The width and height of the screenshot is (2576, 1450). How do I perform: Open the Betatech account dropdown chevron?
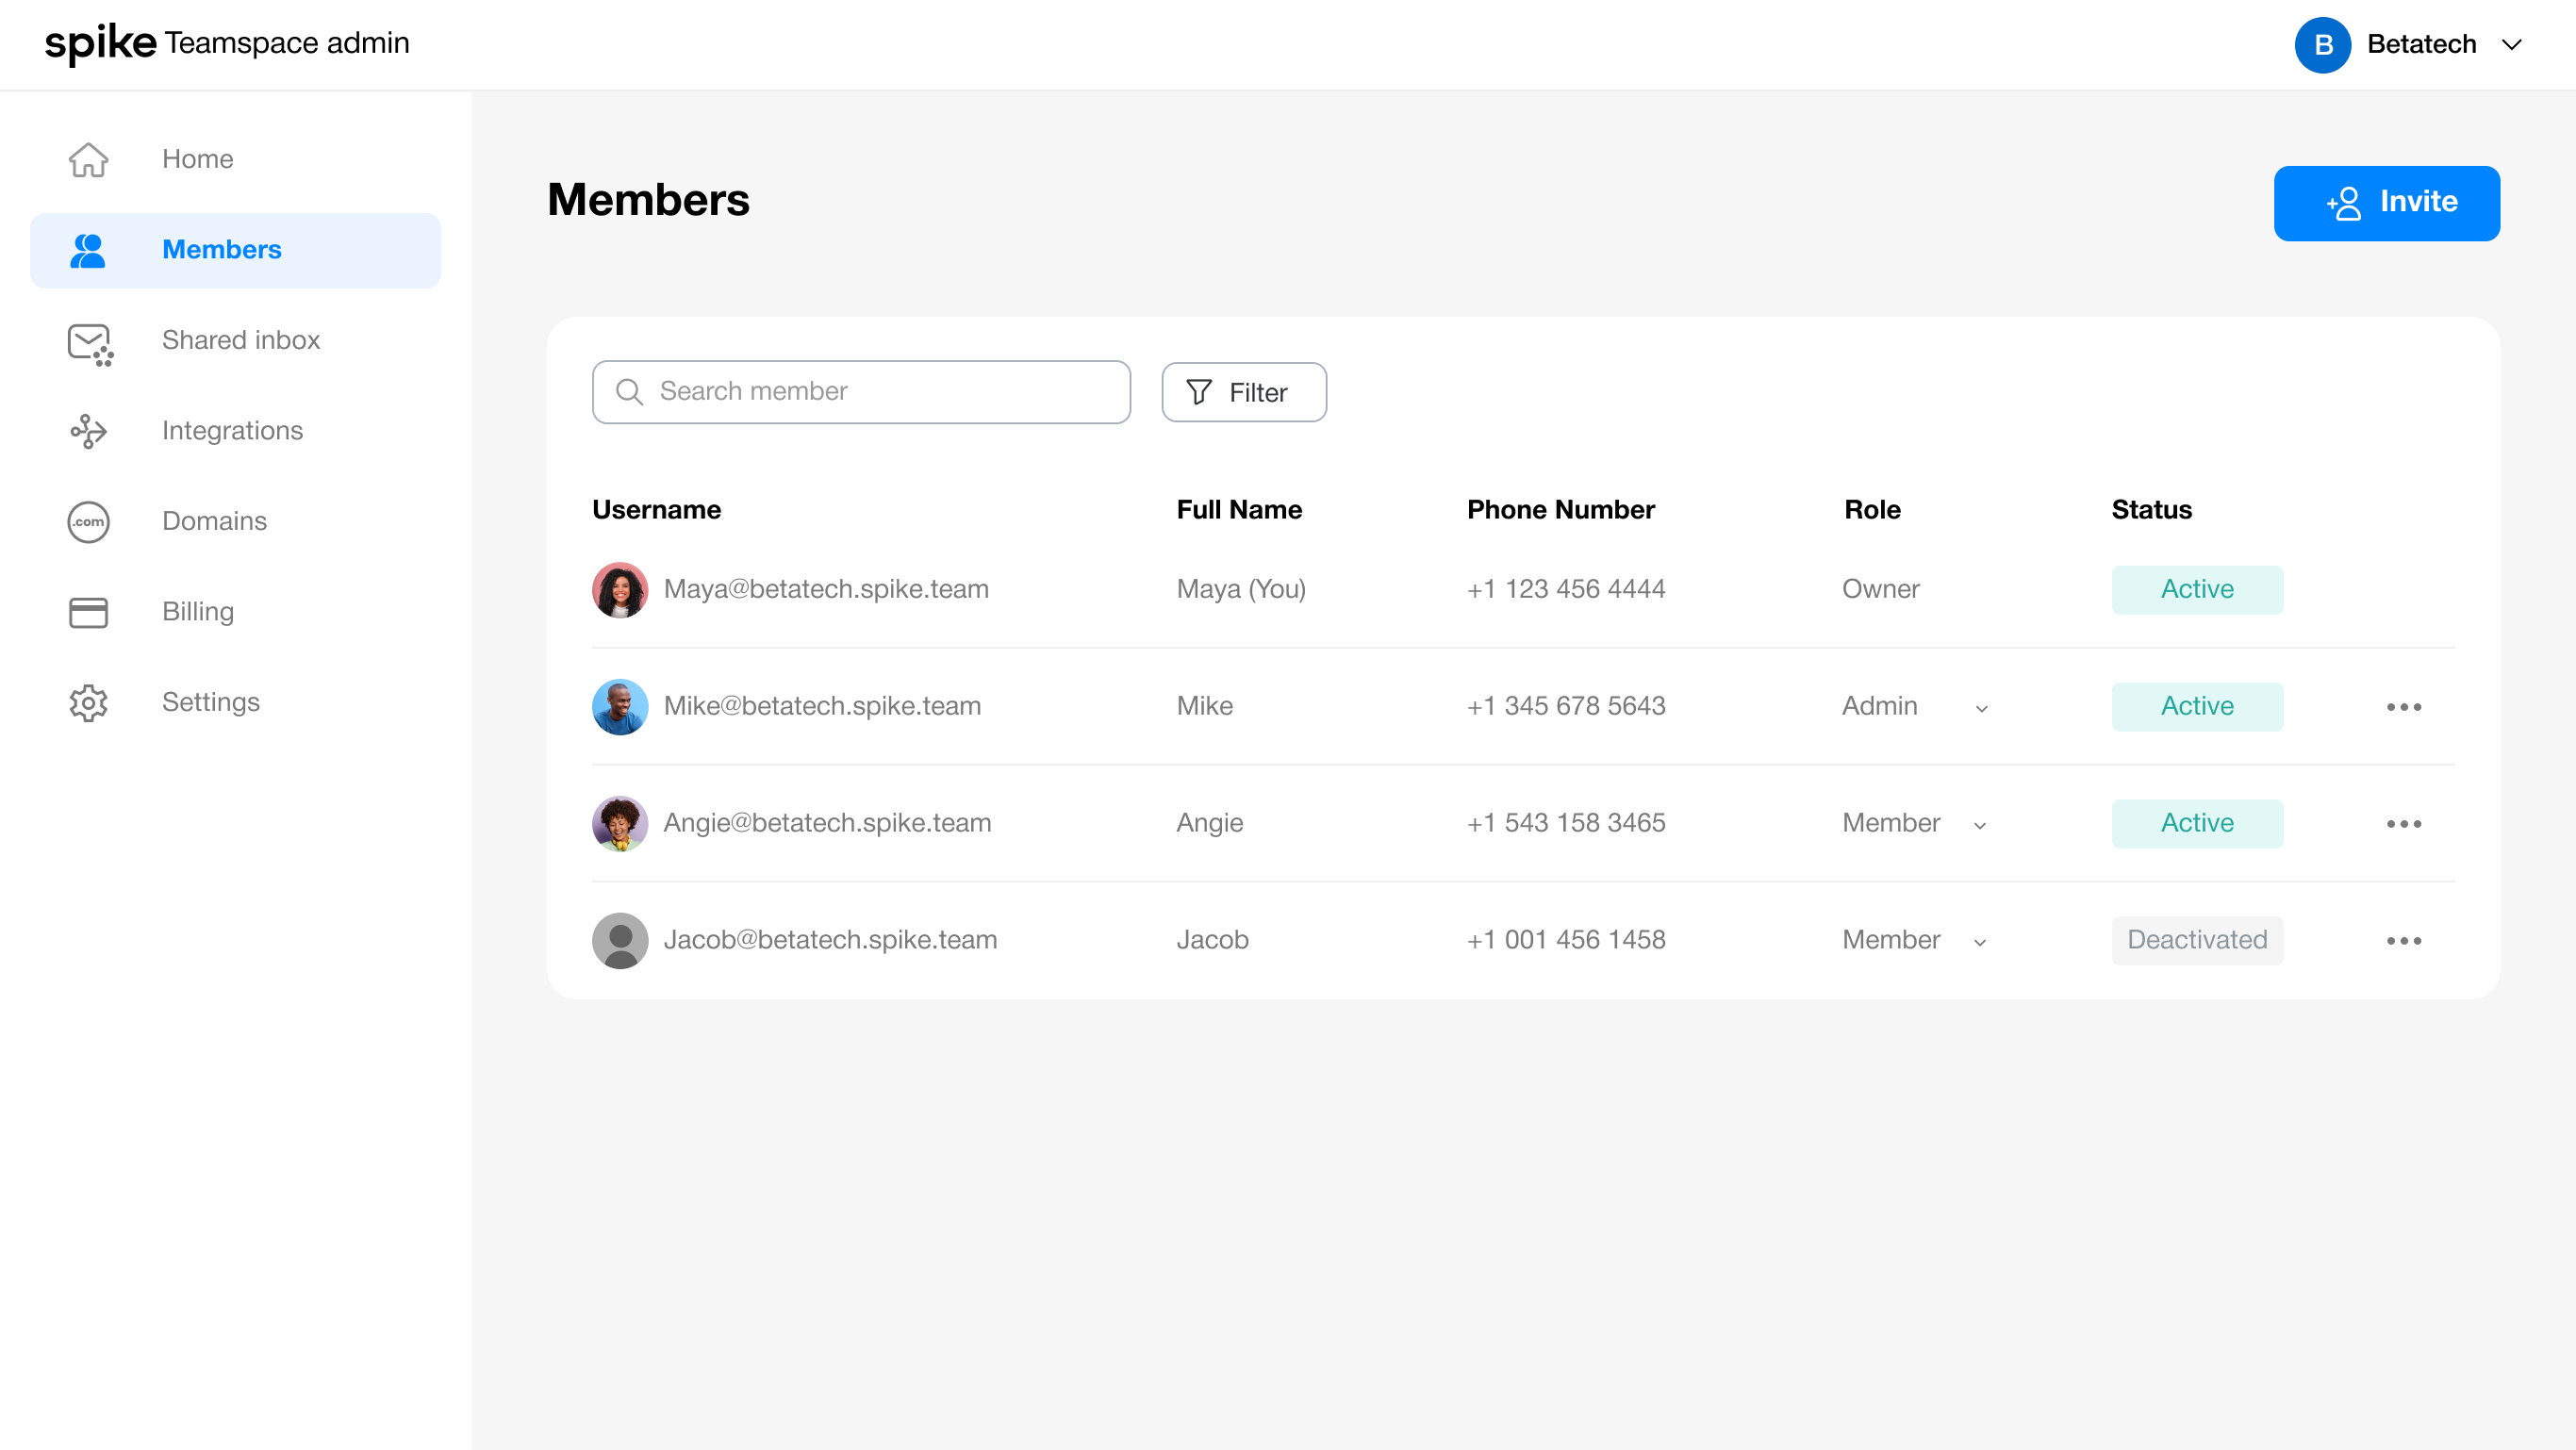2511,45
